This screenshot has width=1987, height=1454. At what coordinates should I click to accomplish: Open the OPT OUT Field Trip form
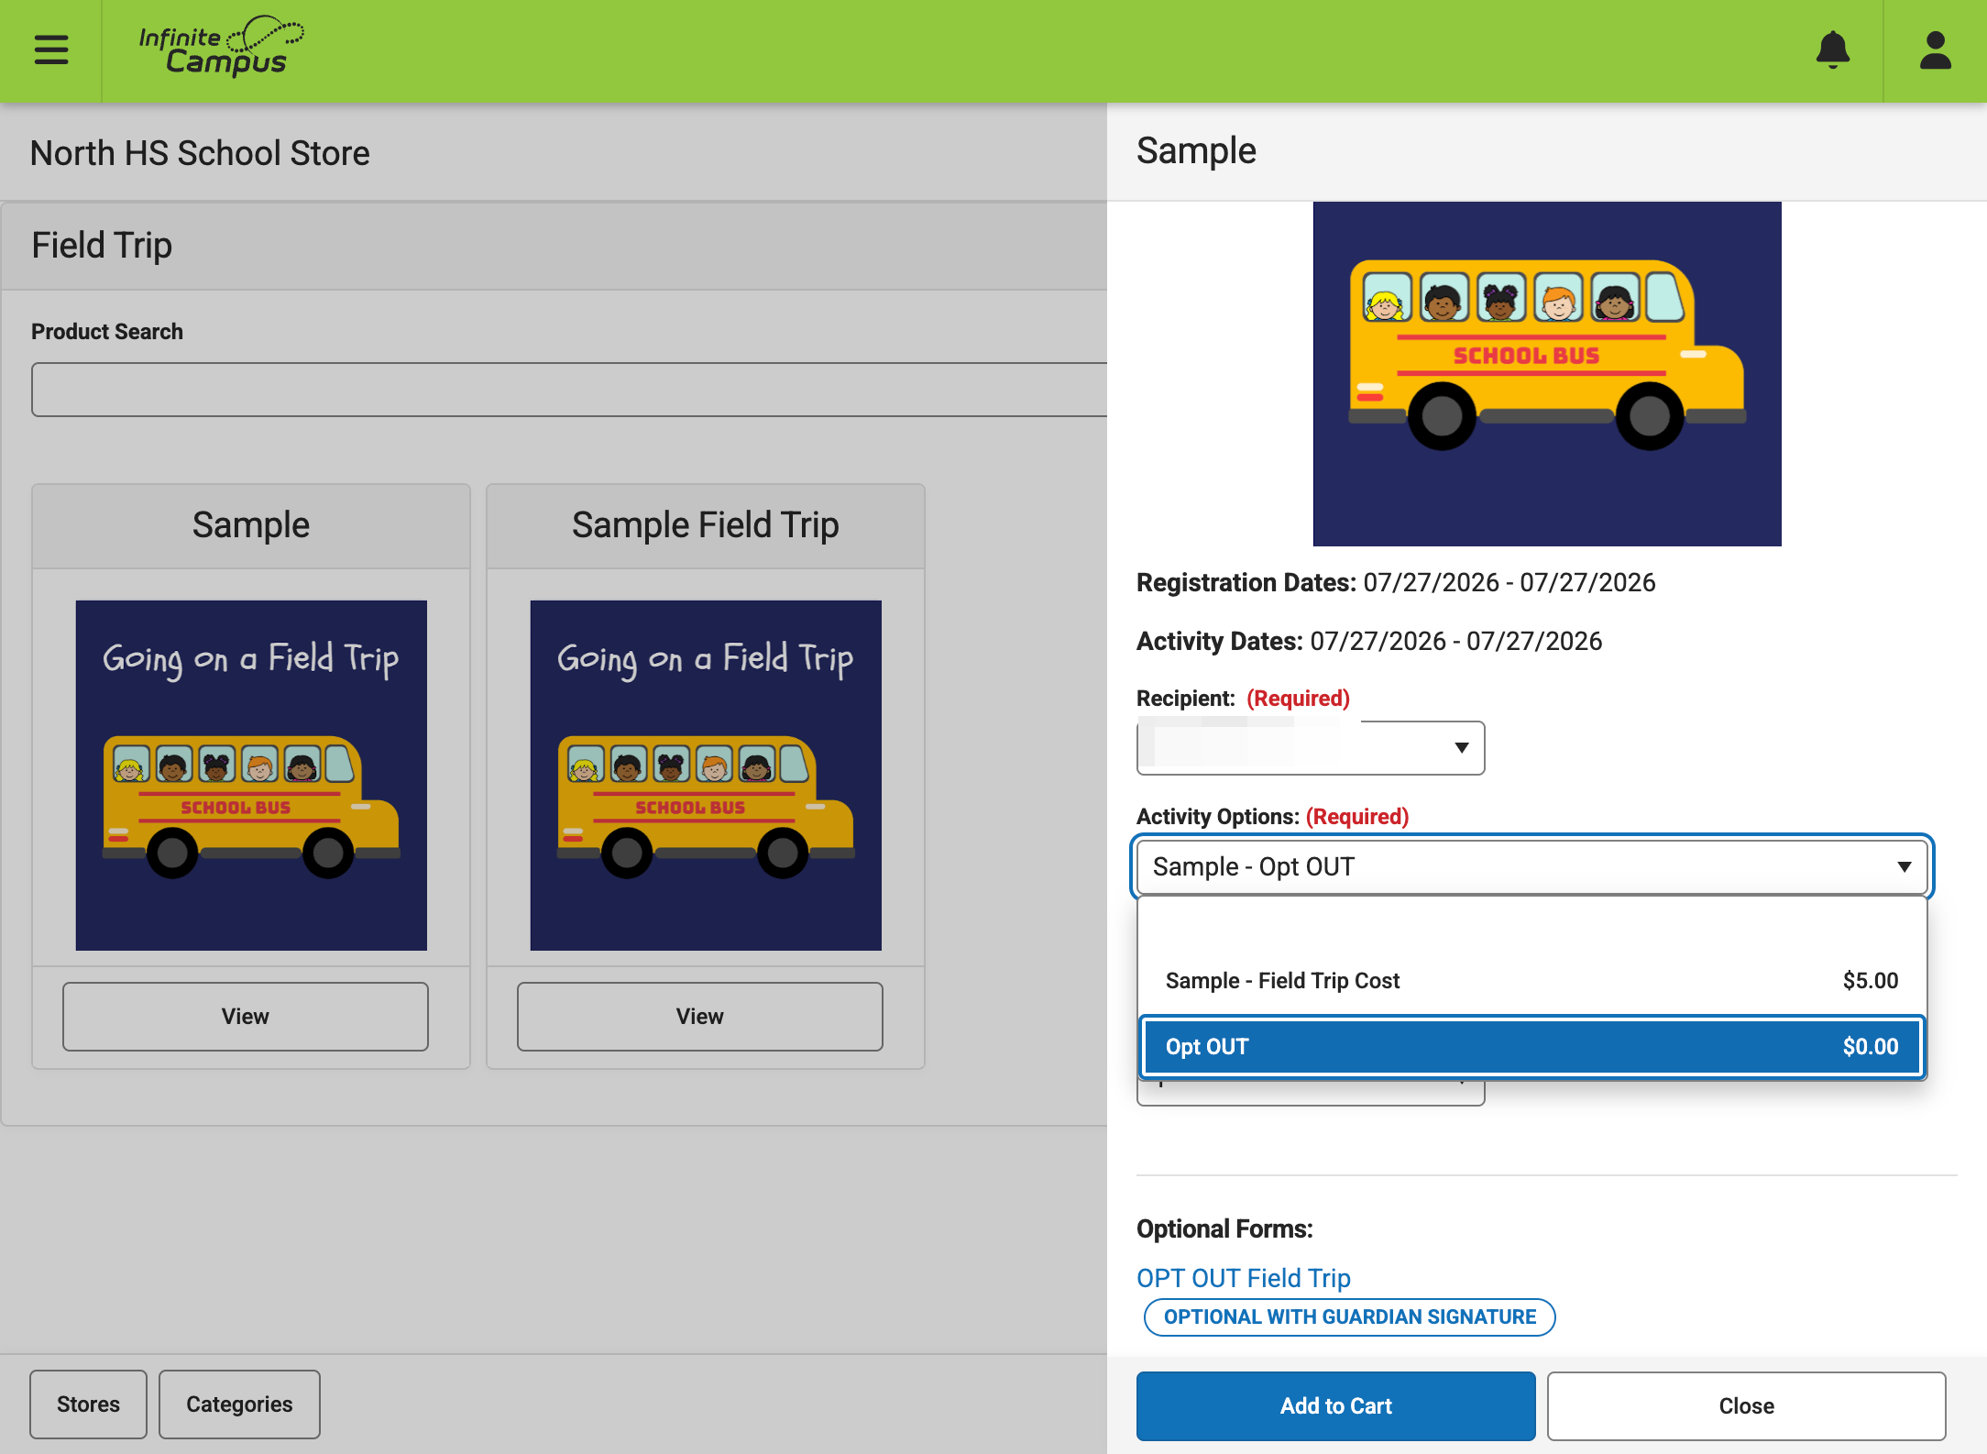coord(1243,1277)
